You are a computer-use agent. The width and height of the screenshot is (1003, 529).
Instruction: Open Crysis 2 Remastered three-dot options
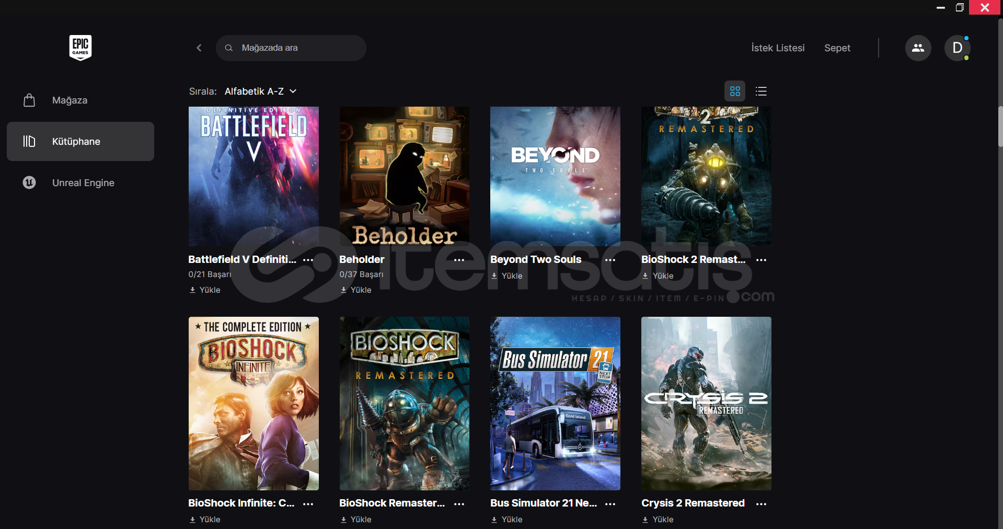761,504
